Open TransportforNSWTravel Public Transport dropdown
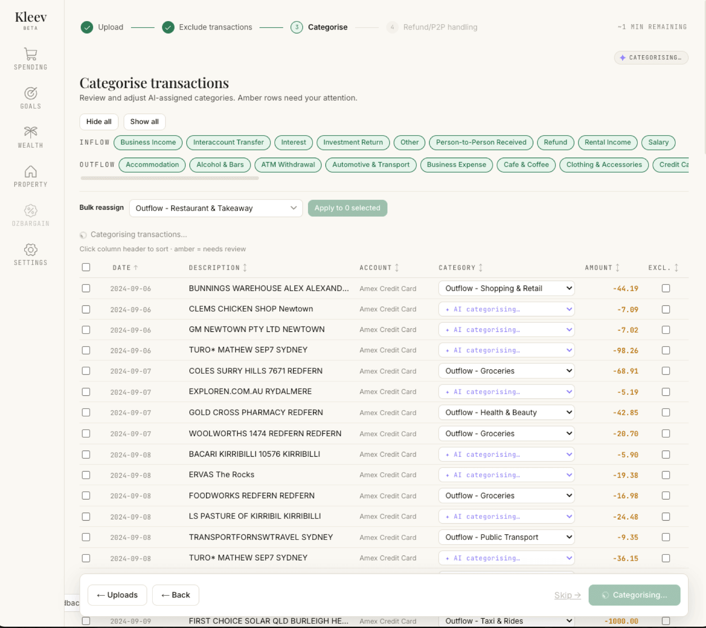Screen dimensions: 706x628 click(507, 537)
